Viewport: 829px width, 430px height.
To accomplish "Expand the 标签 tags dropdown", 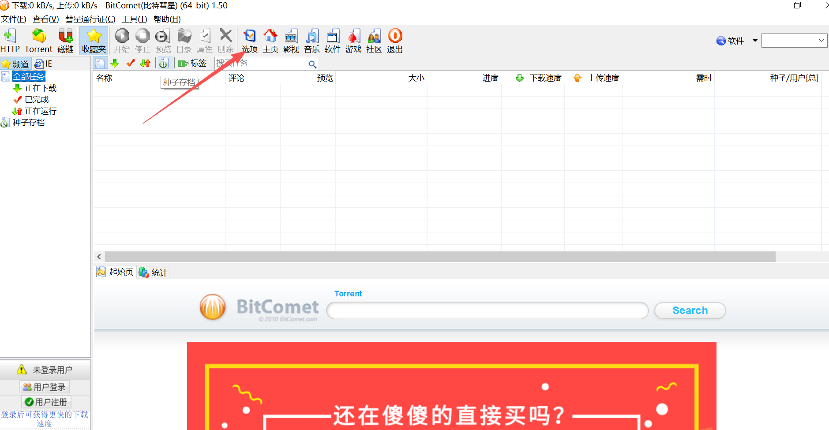I will [192, 64].
